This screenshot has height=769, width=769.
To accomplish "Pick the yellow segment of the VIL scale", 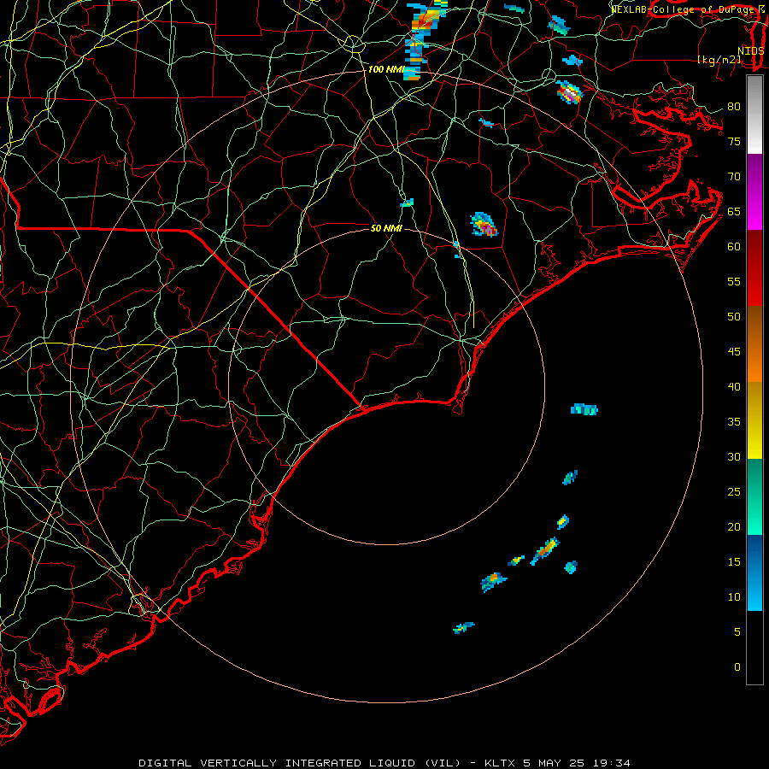I will [754, 420].
